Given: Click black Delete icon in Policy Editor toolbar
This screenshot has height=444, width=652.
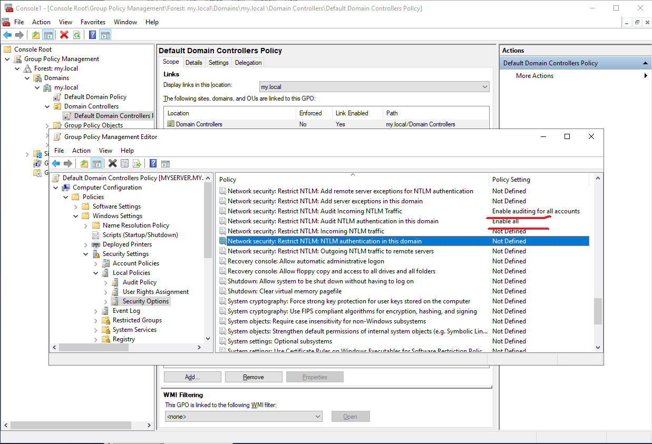Looking at the screenshot, I should click(112, 163).
